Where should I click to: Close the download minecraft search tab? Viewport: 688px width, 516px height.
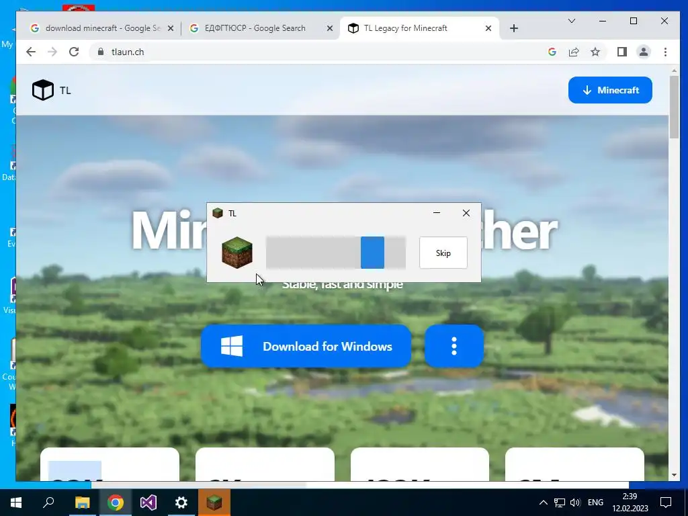tap(171, 28)
